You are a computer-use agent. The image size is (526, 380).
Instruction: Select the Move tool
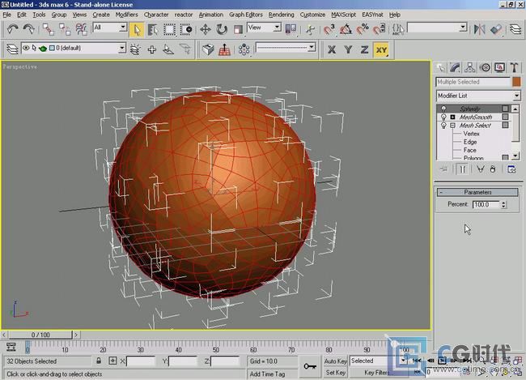(206, 29)
